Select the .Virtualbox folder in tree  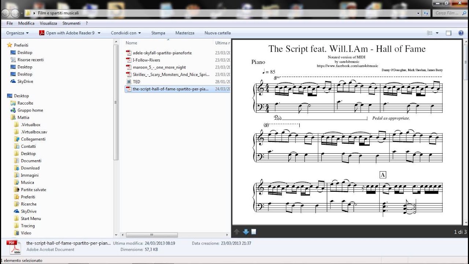(x=30, y=125)
